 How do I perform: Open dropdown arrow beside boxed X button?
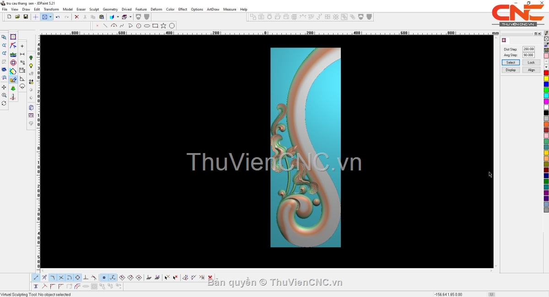point(50,17)
